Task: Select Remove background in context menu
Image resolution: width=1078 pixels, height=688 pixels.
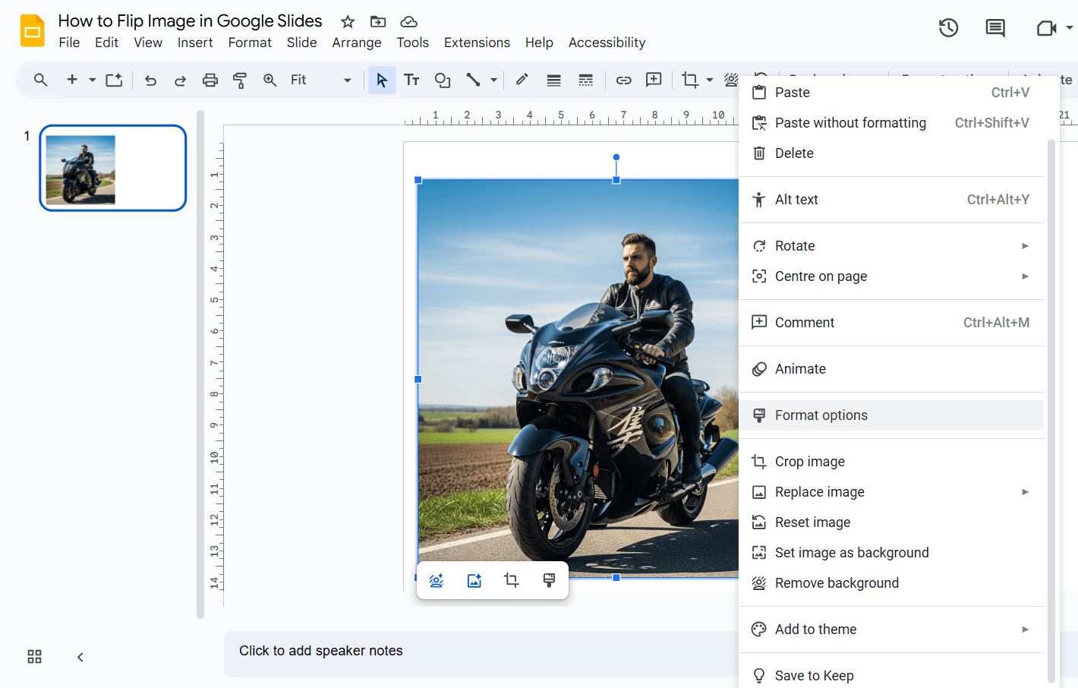Action: [836, 582]
